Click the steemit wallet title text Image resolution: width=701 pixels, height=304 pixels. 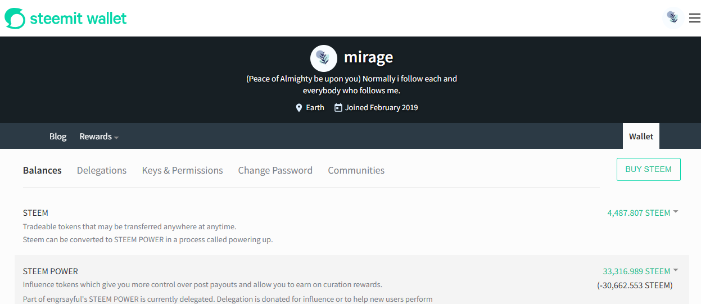tap(78, 19)
